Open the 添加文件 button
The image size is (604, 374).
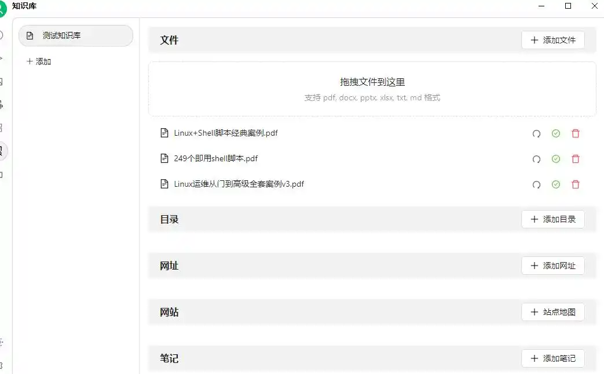pos(553,40)
